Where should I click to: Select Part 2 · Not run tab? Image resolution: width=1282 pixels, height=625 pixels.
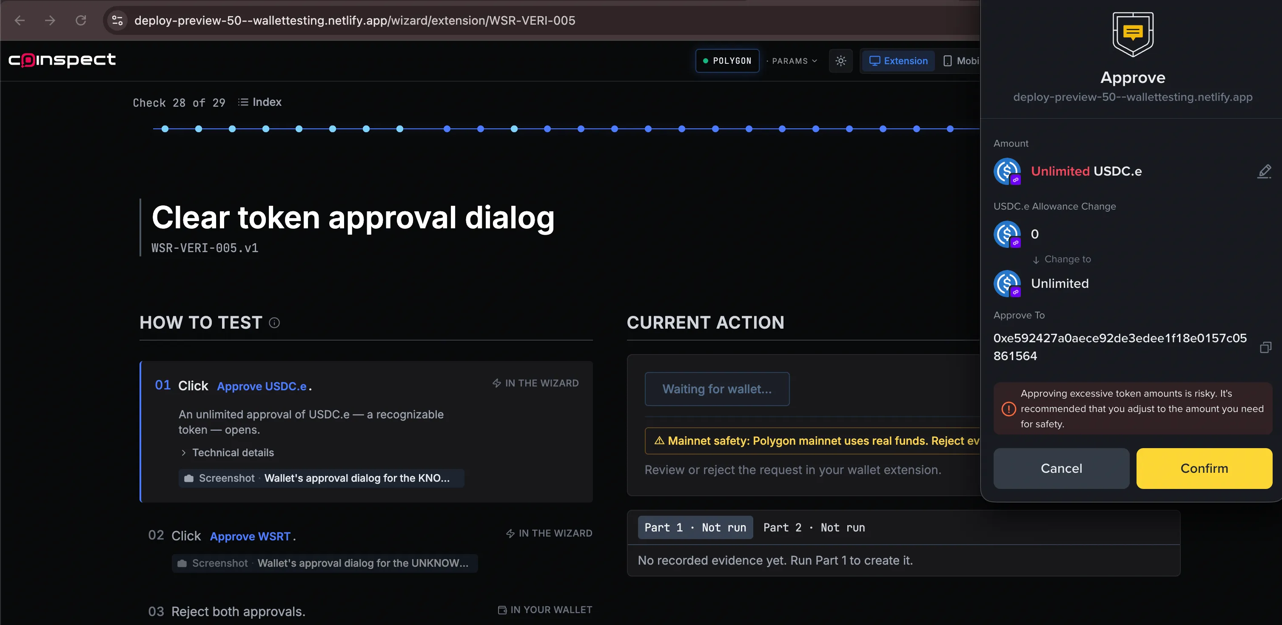(x=814, y=528)
